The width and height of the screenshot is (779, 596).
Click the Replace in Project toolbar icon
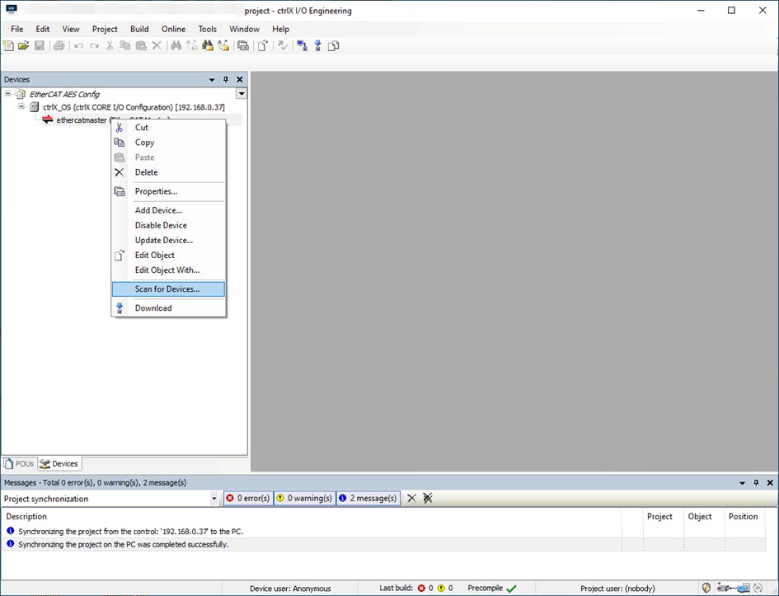[x=223, y=45]
